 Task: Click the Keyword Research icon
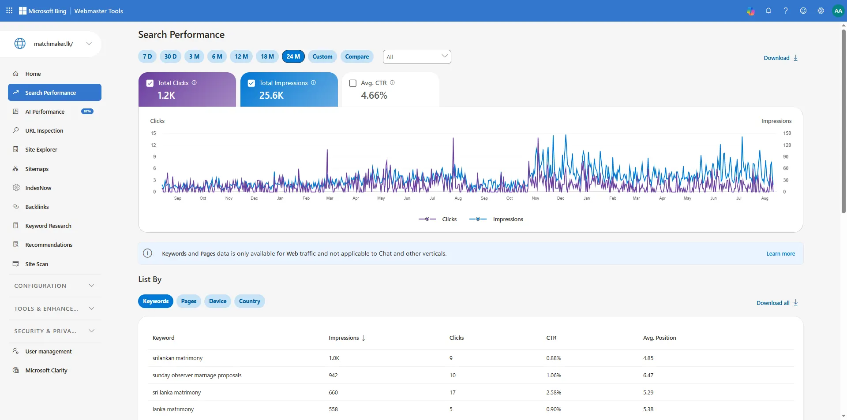click(16, 226)
